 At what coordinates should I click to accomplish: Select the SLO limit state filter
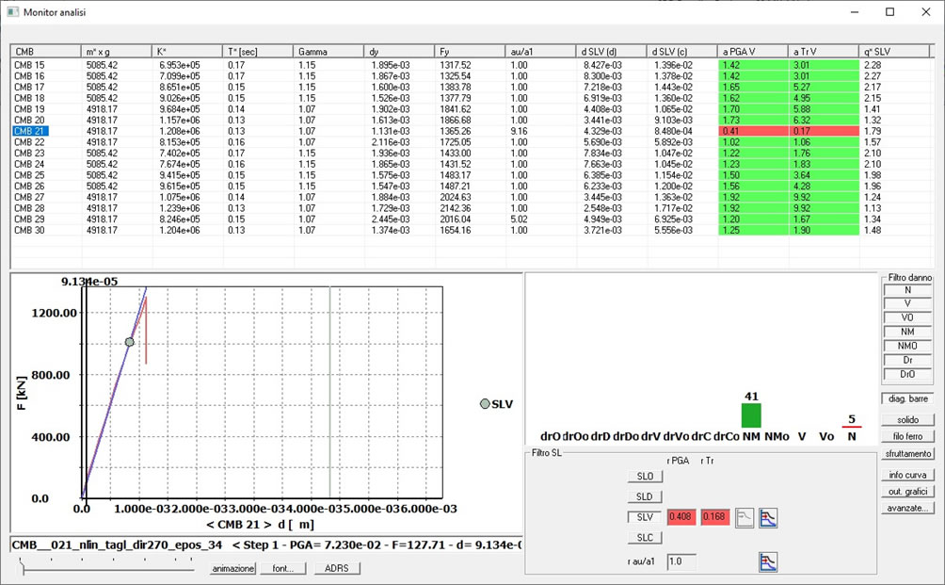tap(645, 477)
